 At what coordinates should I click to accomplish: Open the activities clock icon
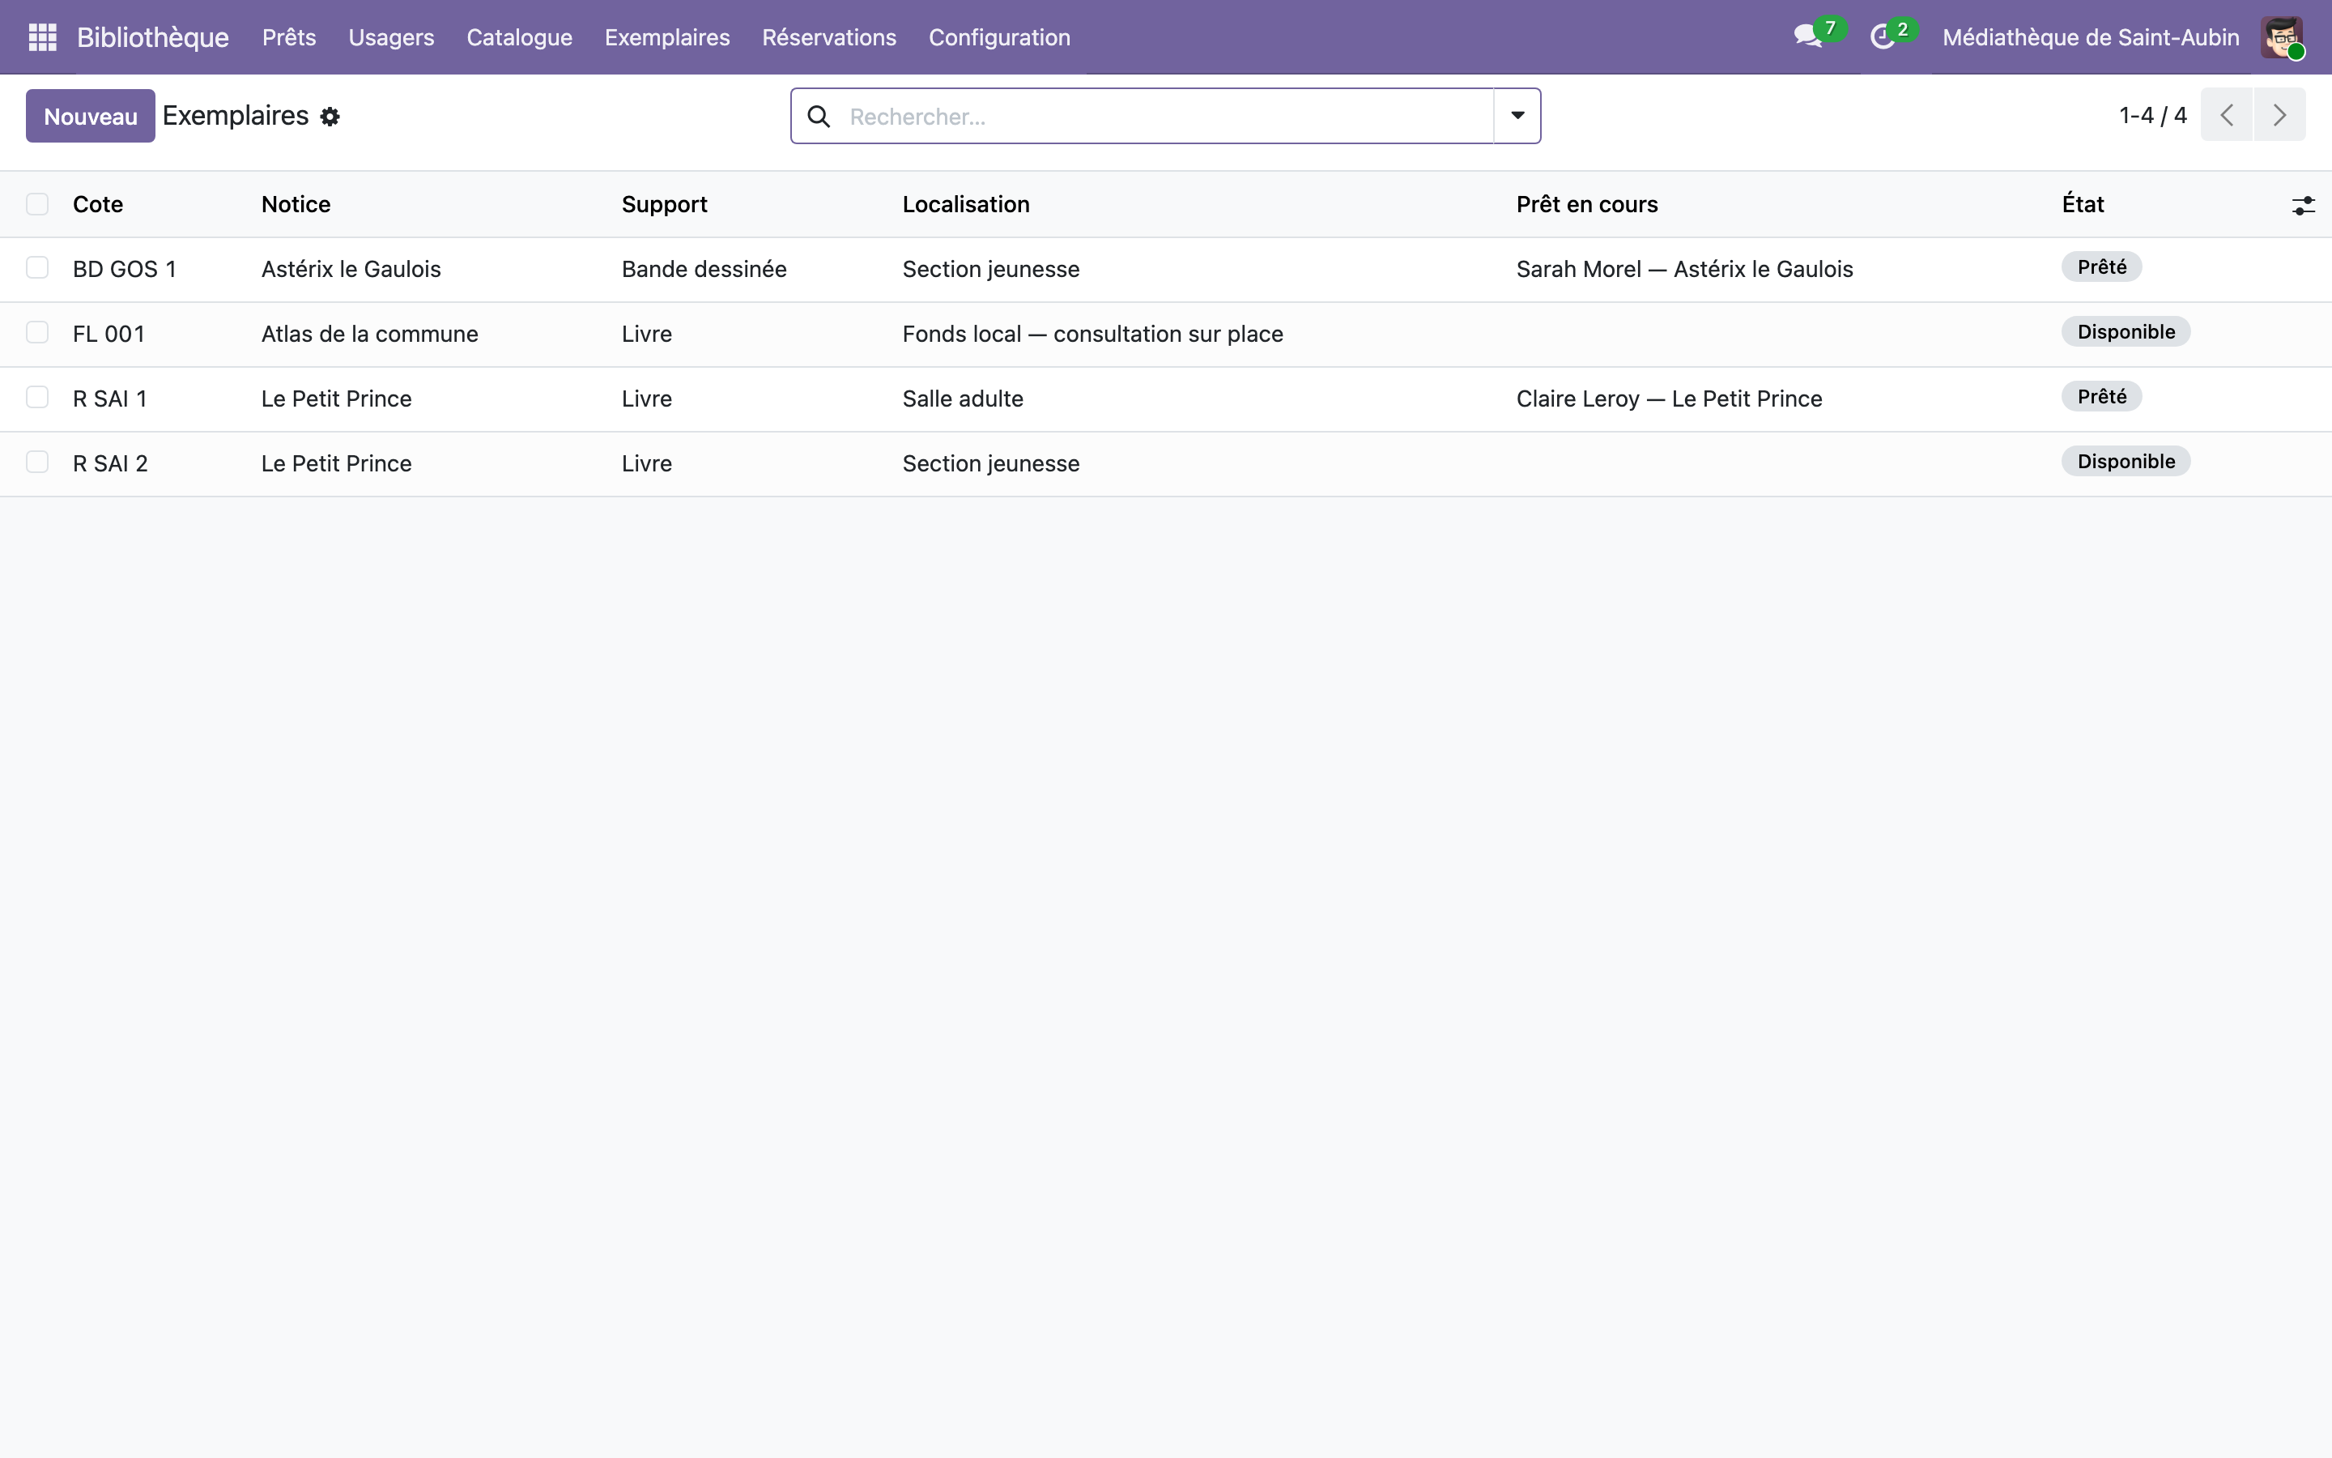pyautogui.click(x=1882, y=36)
